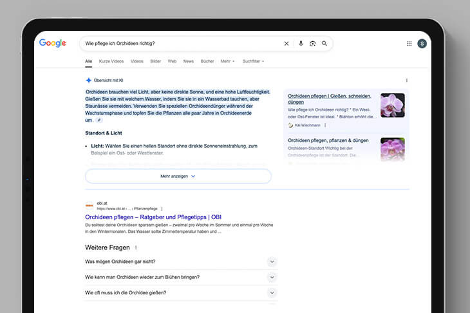Open the Suchfilter dropdown

[253, 61]
